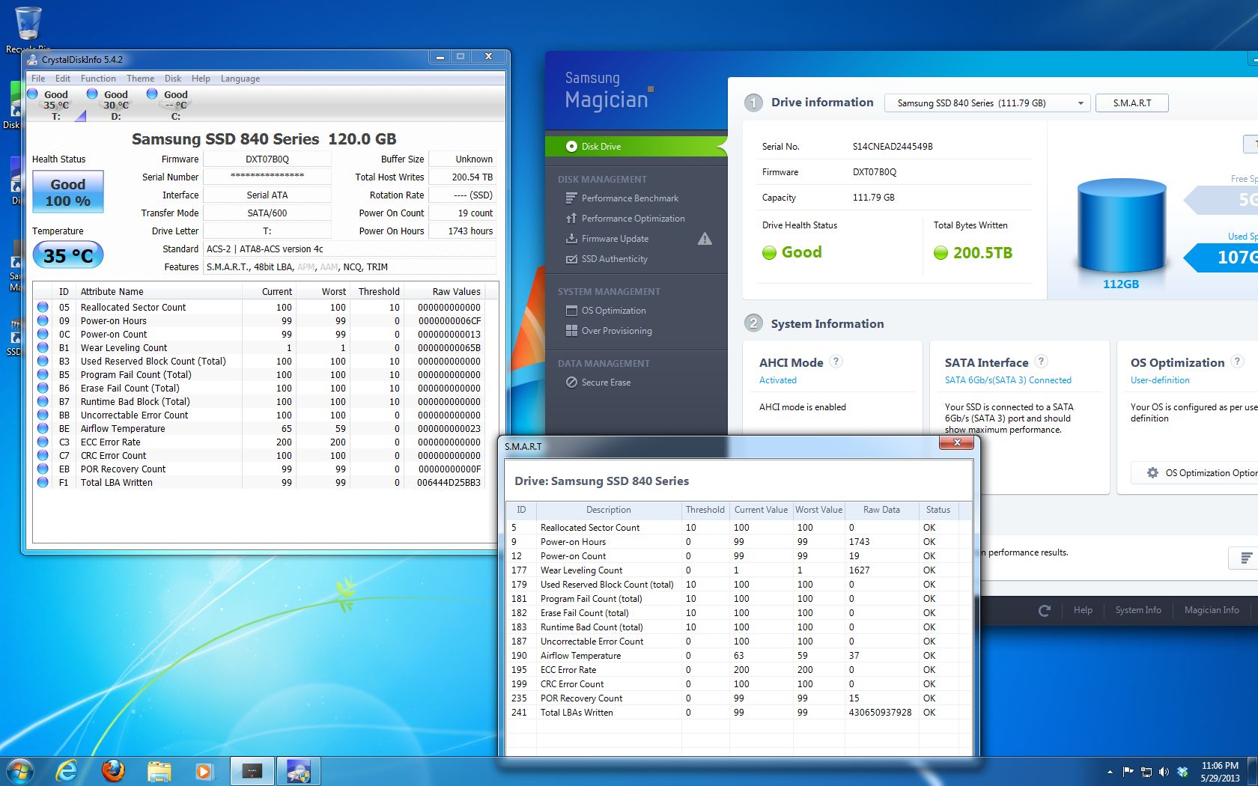1258x786 pixels.
Task: Click the Good 100 % health status box
Action: click(x=67, y=192)
